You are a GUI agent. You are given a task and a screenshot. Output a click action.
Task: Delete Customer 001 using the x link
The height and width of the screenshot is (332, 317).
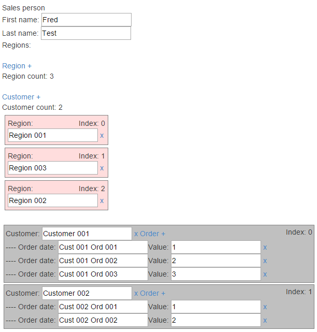136,234
